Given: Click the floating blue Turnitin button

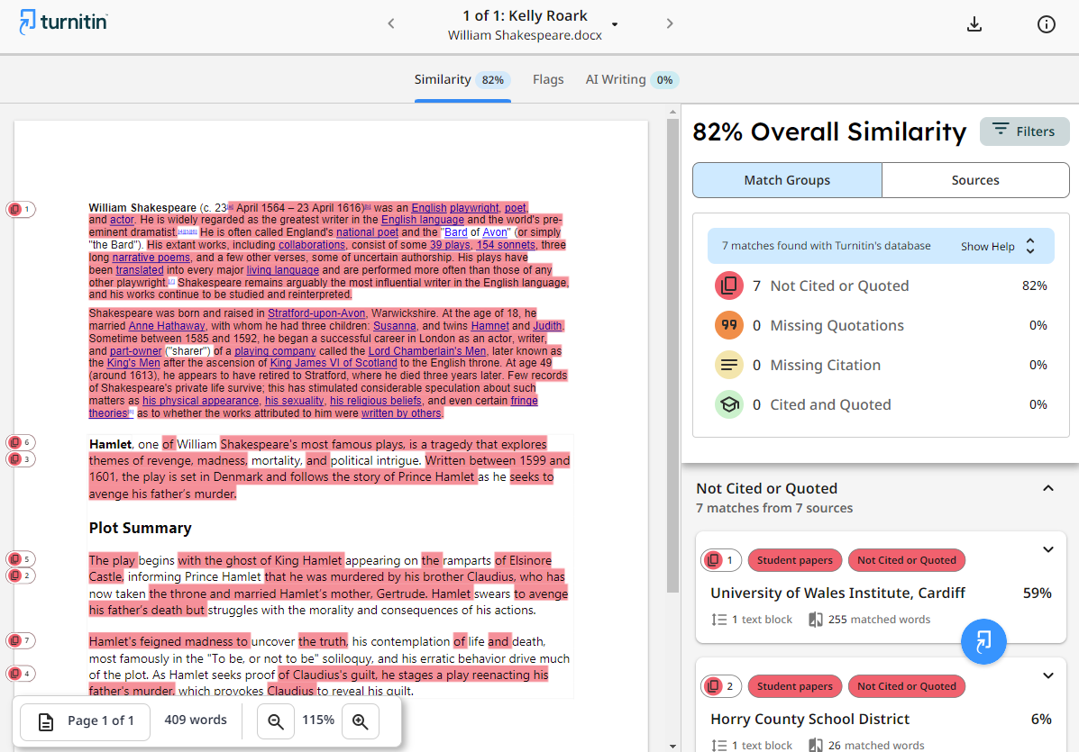Looking at the screenshot, I should 983,641.
